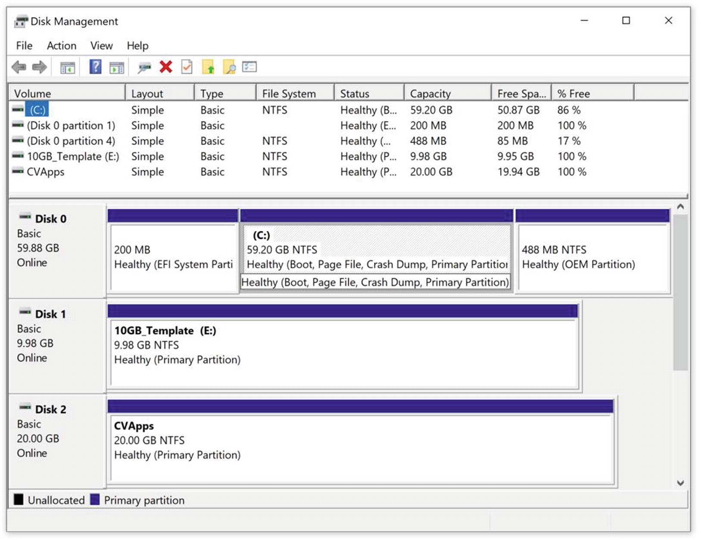
Task: Select the (C:) 59.20 GB NTFS partition block
Action: point(377,251)
